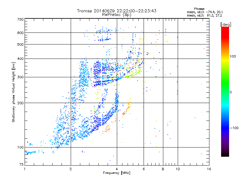Click the y-axis tick label '75'
Viewport: 246px width, 184px height.
(x=22, y=164)
